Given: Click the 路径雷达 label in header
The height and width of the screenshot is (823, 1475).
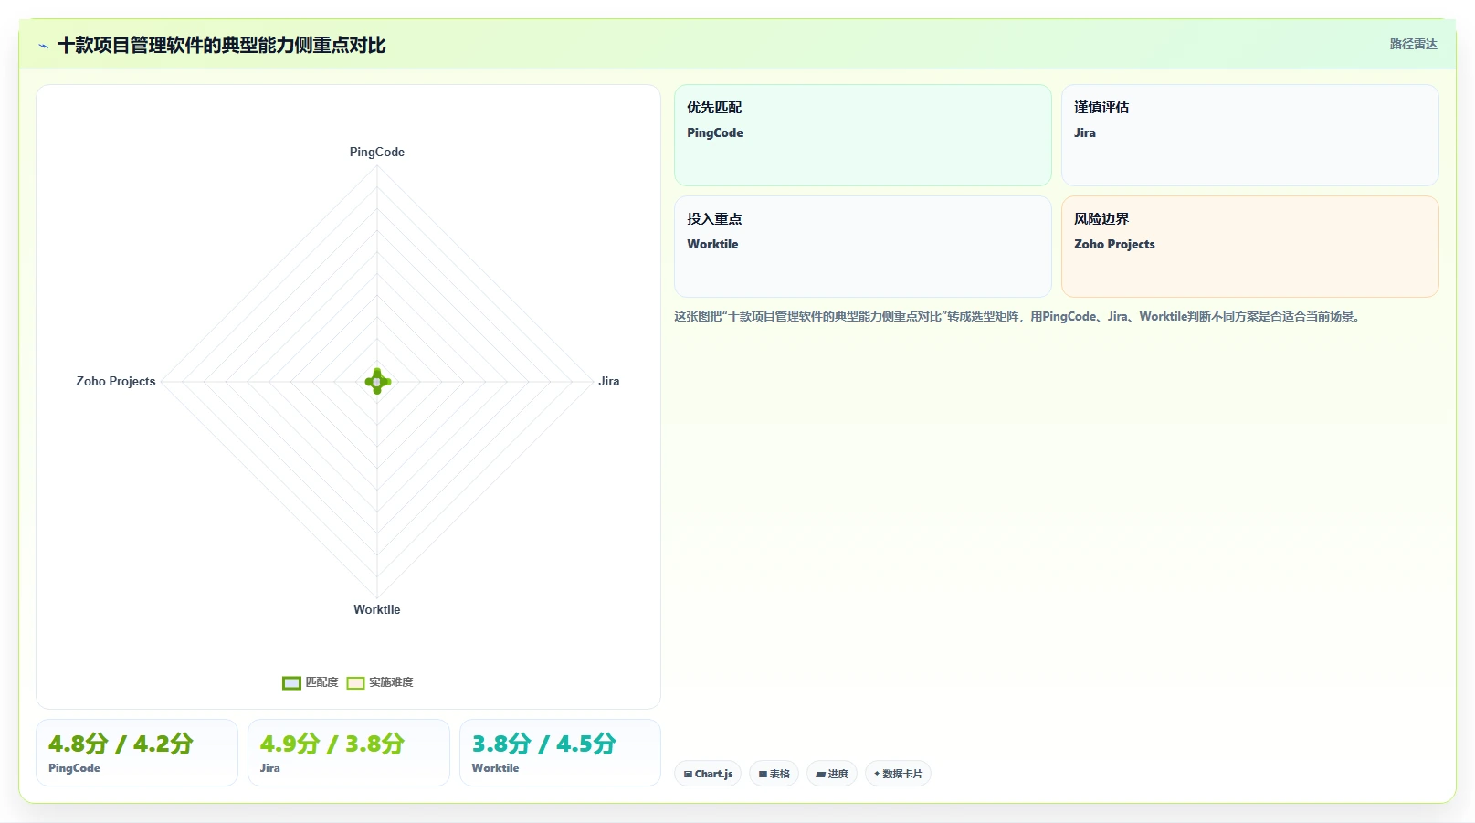Looking at the screenshot, I should pos(1413,44).
